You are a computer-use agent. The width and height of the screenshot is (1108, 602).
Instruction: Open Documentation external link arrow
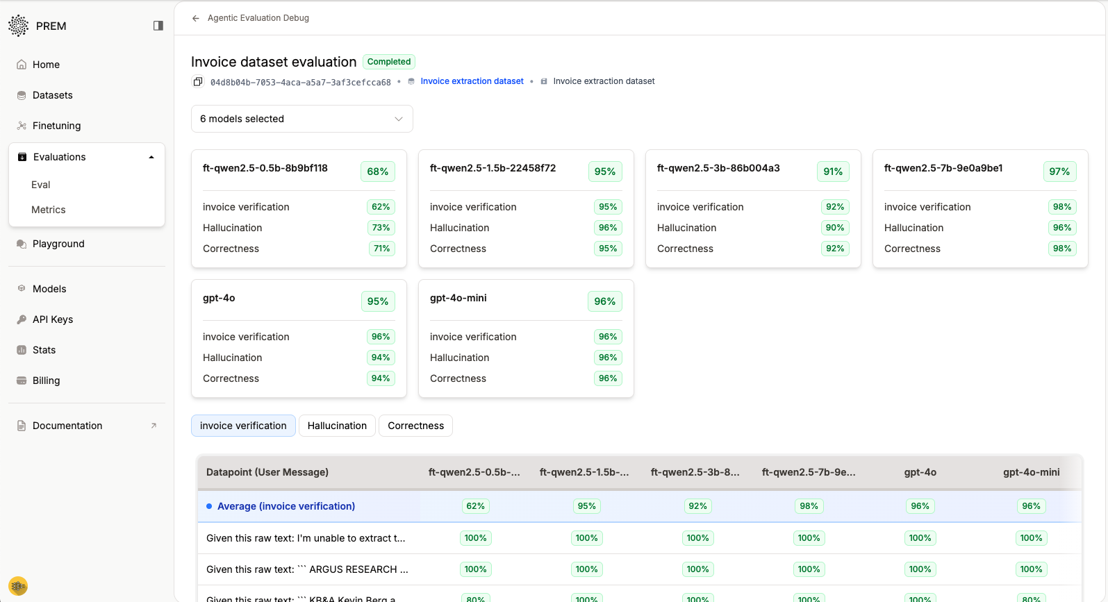point(154,426)
